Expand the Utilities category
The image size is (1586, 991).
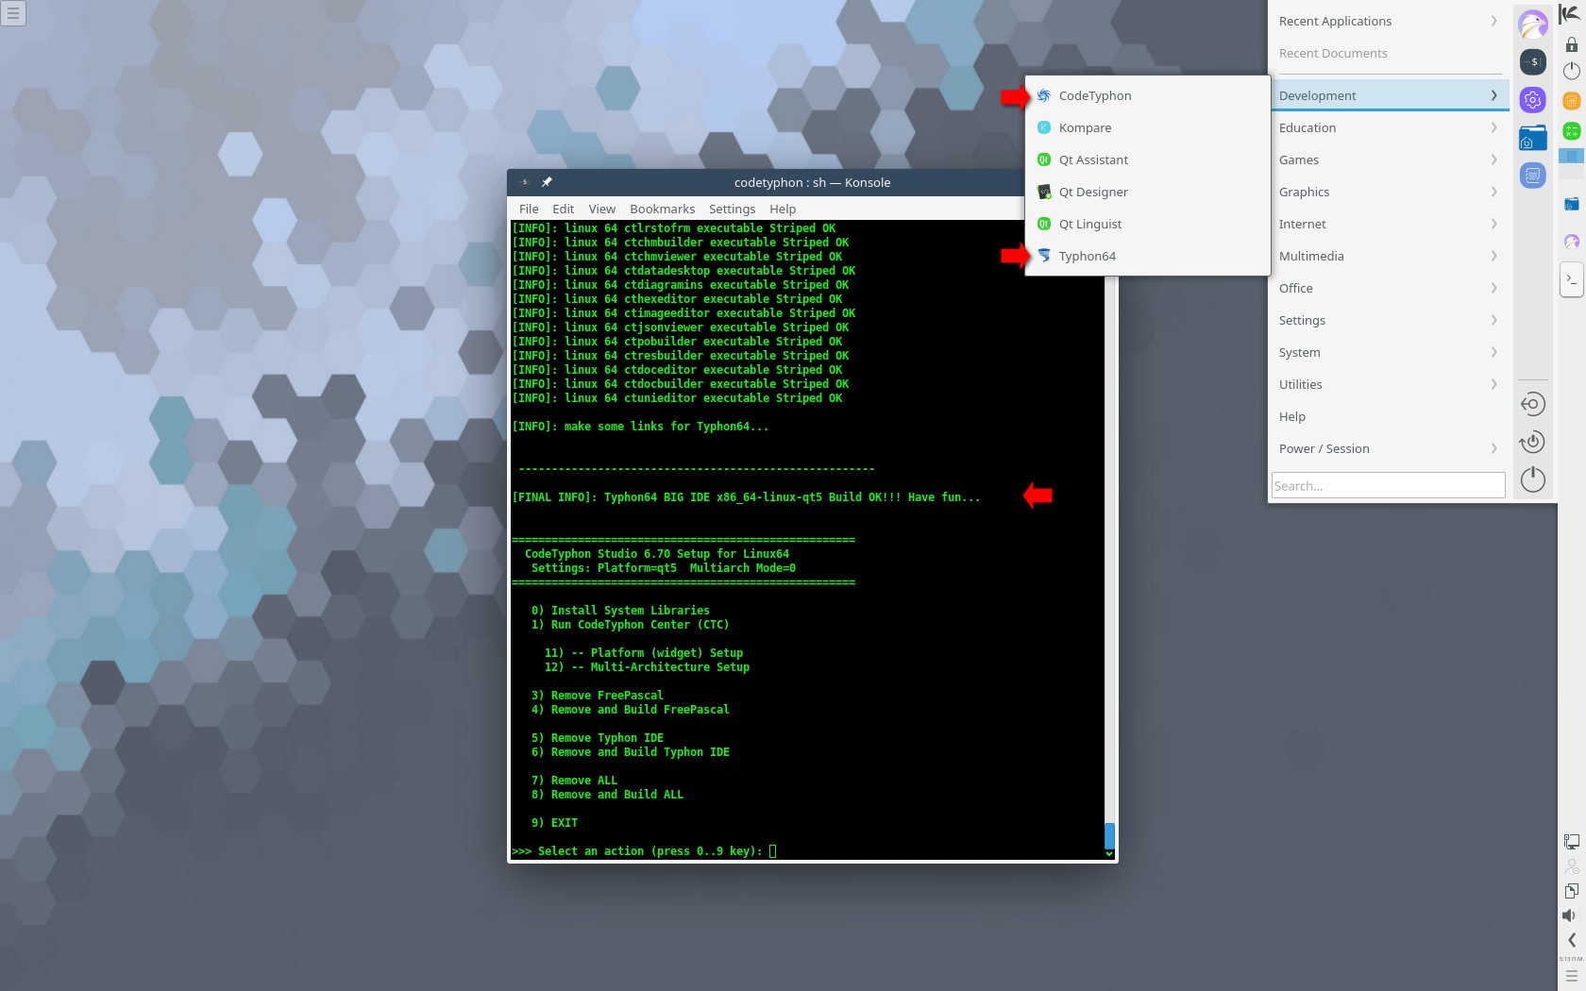[x=1388, y=384]
